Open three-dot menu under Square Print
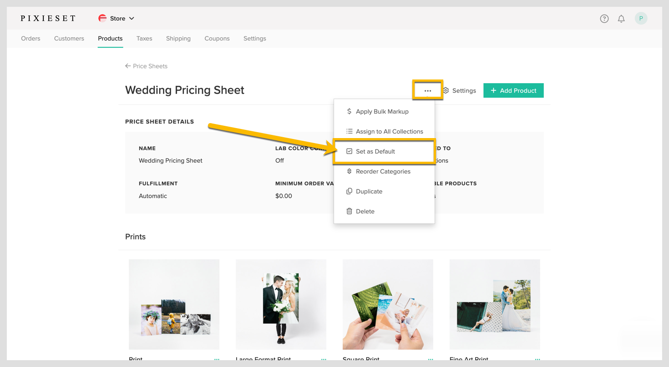The image size is (669, 367). click(431, 359)
